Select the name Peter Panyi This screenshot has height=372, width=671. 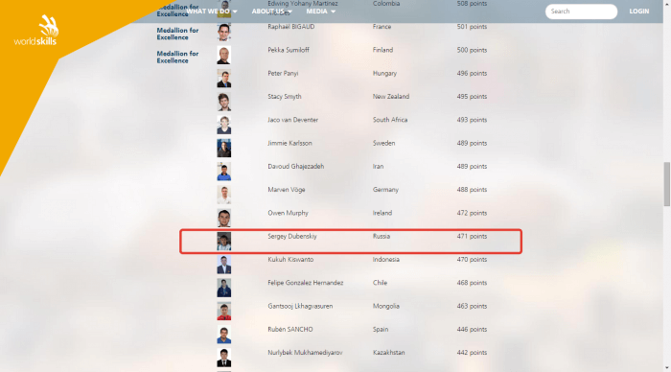283,73
